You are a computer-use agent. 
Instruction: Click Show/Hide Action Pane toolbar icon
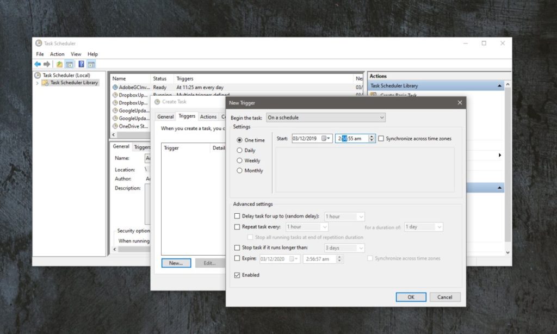pyautogui.click(x=91, y=64)
